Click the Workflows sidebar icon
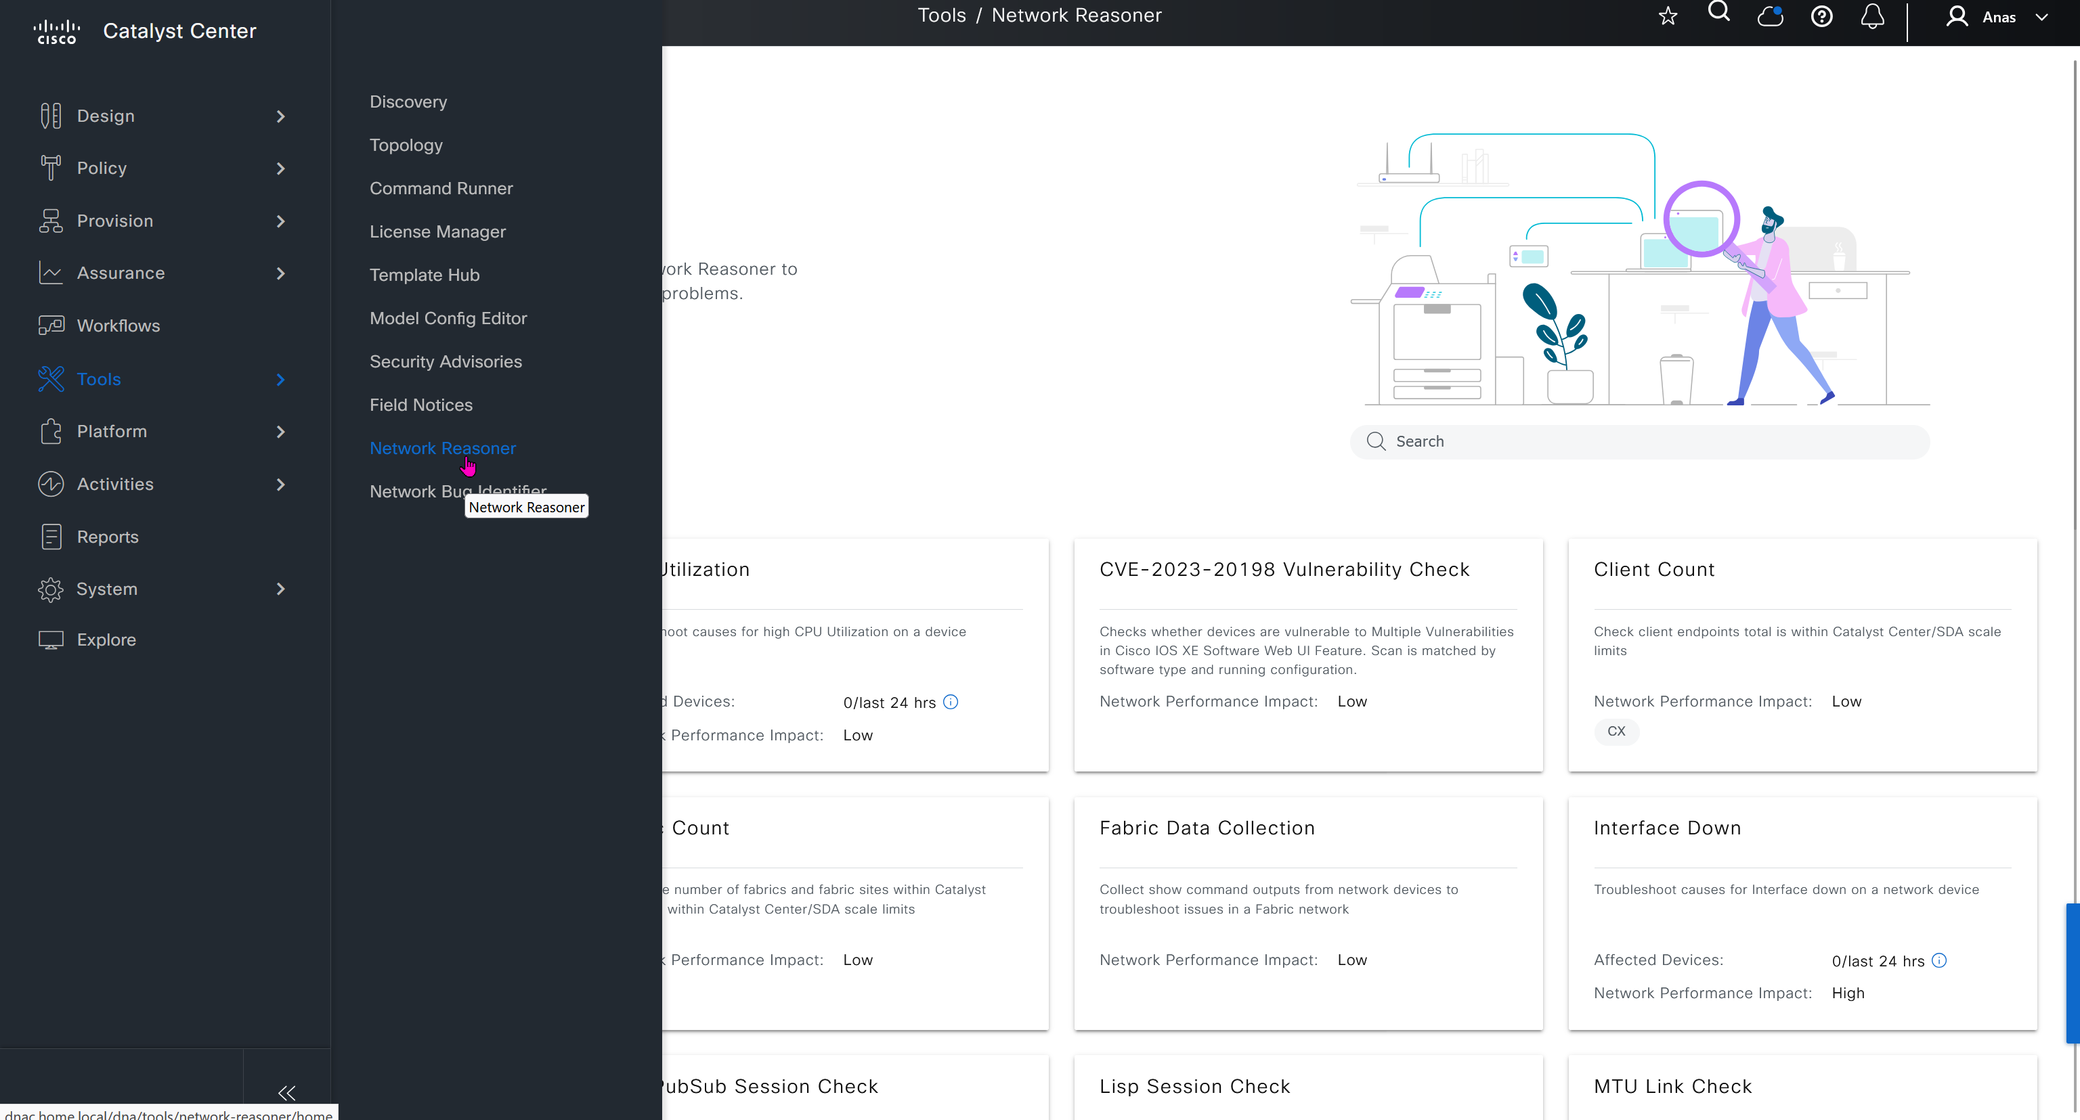This screenshot has width=2080, height=1120. (x=51, y=326)
